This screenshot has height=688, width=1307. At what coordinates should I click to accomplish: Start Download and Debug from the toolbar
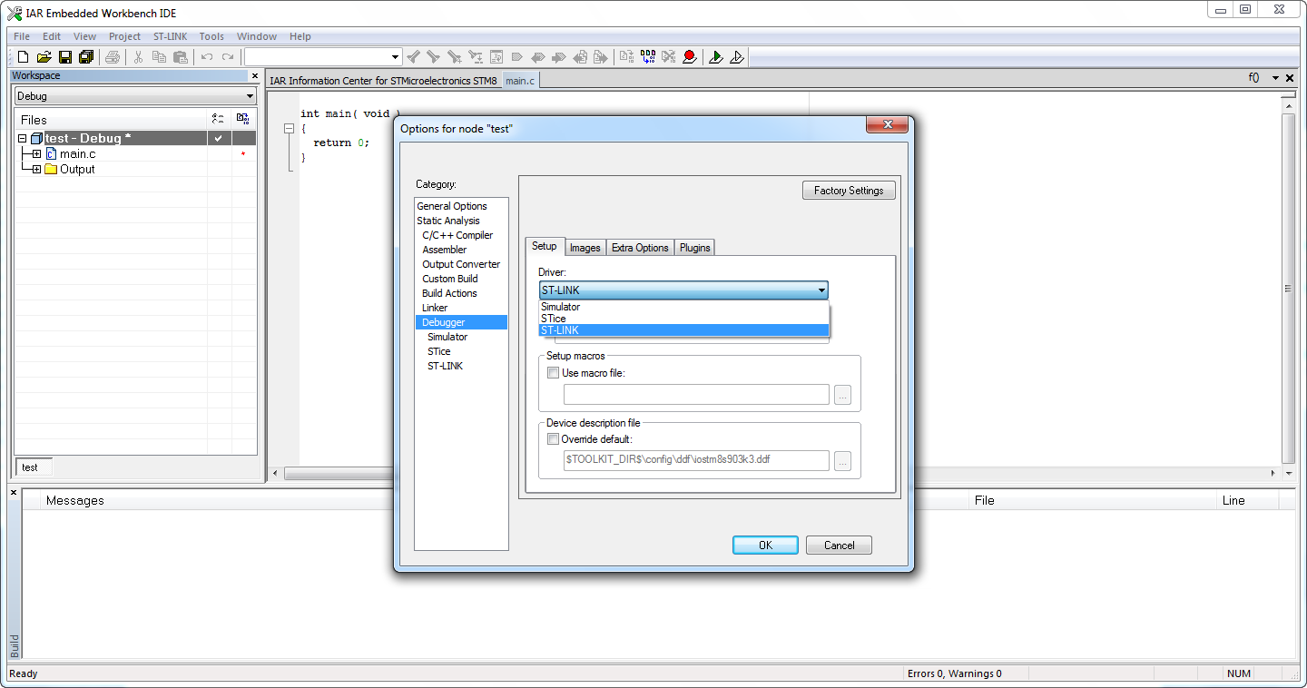pyautogui.click(x=716, y=57)
